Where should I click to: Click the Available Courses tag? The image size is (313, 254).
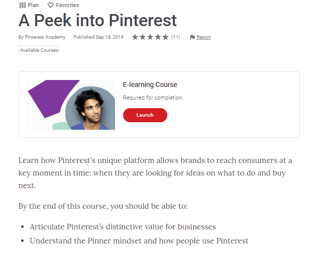pos(39,50)
